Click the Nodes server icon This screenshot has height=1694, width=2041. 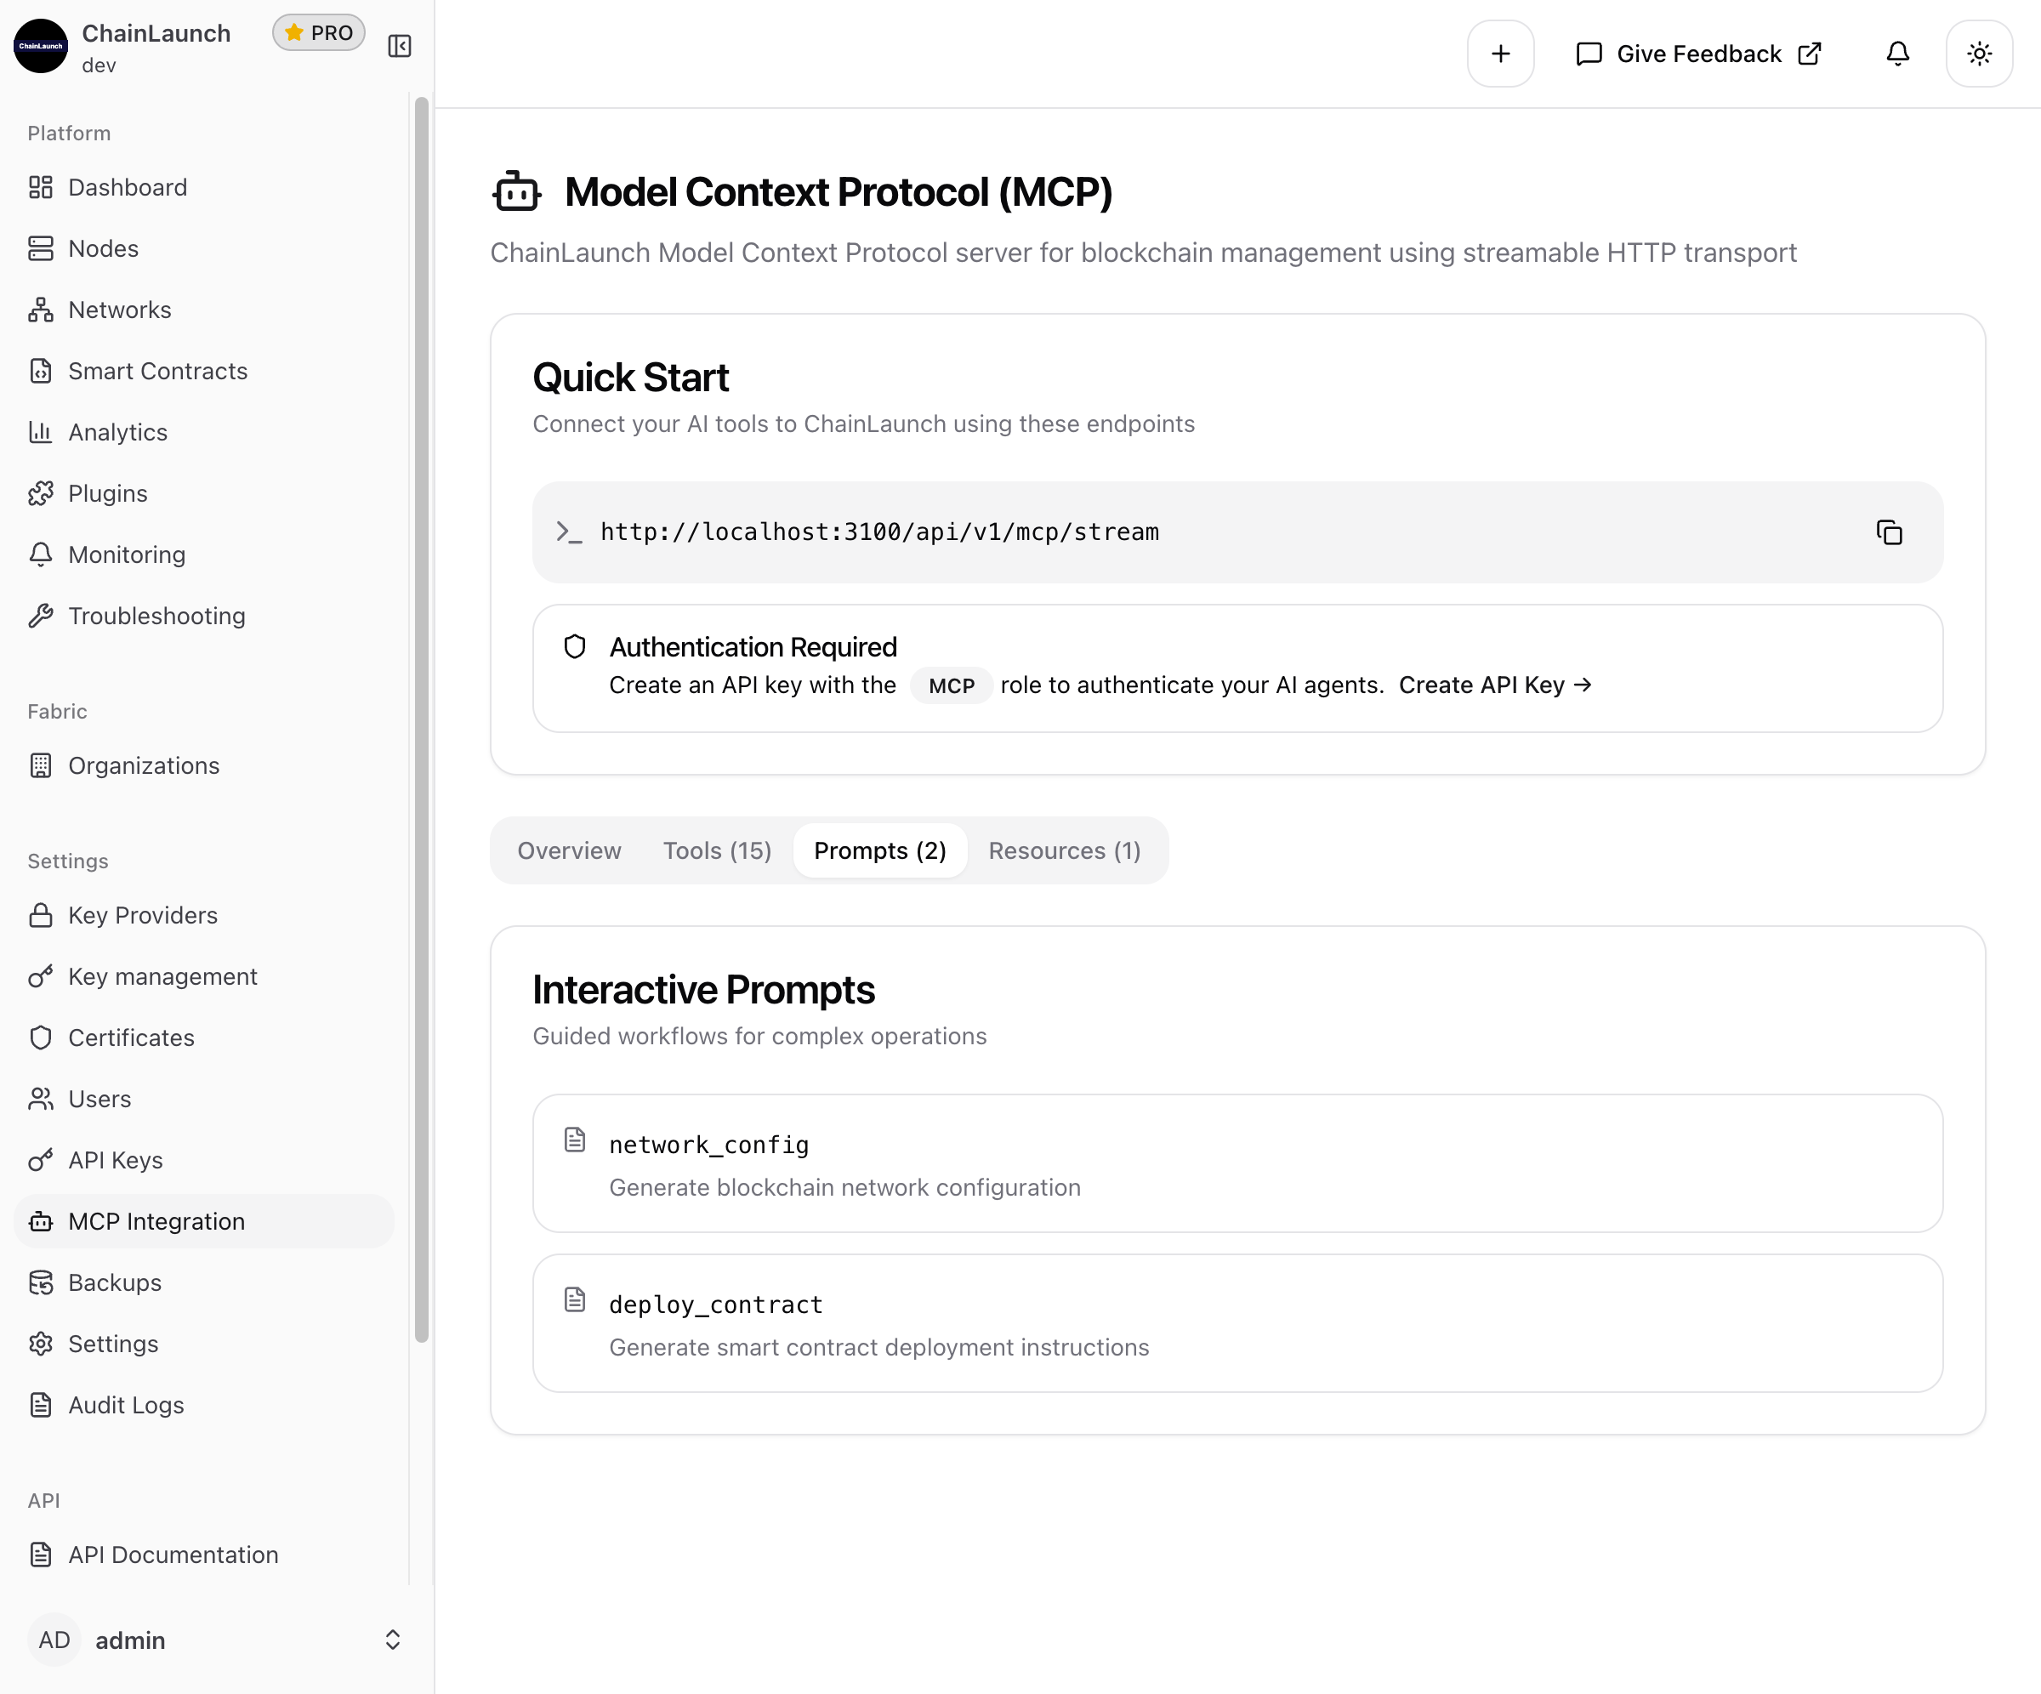point(41,249)
